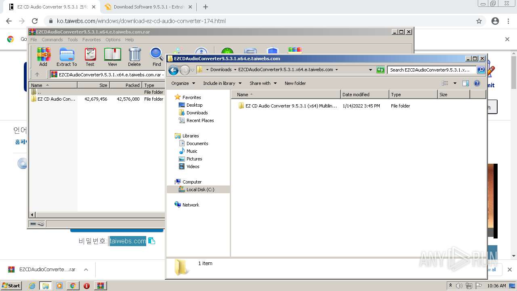Click the Chrome icon in taskbar
The width and height of the screenshot is (517, 291).
click(73, 286)
